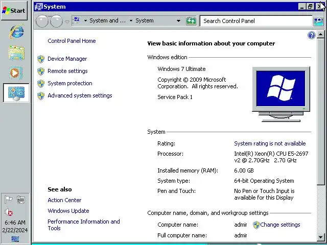Click shield icon beside System protection
327x245 pixels.
tap(41, 84)
